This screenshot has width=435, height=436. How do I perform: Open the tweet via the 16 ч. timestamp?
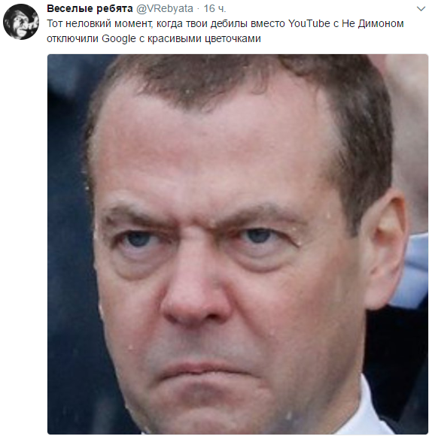click(214, 9)
